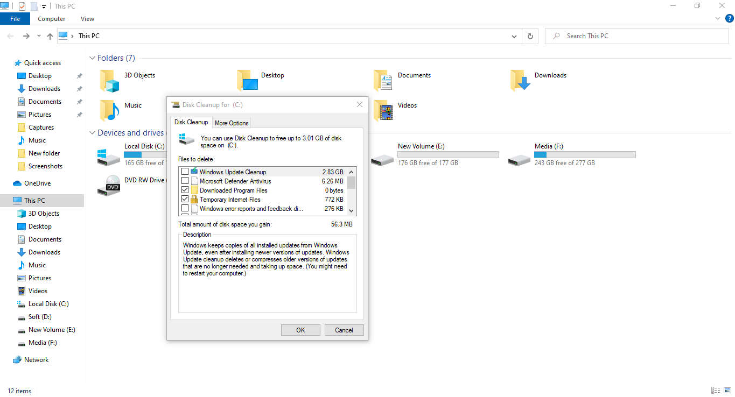
Task: Click the Media (F:) capacity bar
Action: click(585, 155)
